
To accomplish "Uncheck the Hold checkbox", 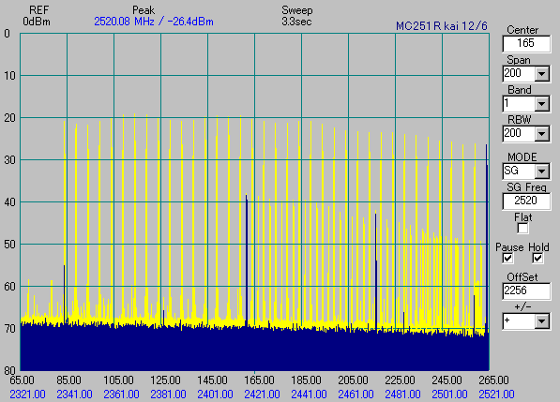I will tap(537, 259).
